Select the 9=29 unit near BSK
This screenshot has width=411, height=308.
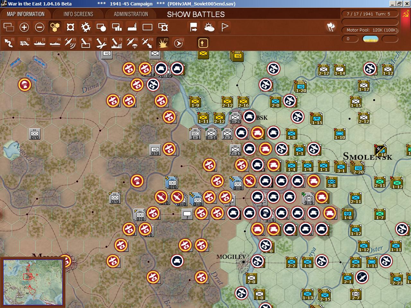coord(235,118)
